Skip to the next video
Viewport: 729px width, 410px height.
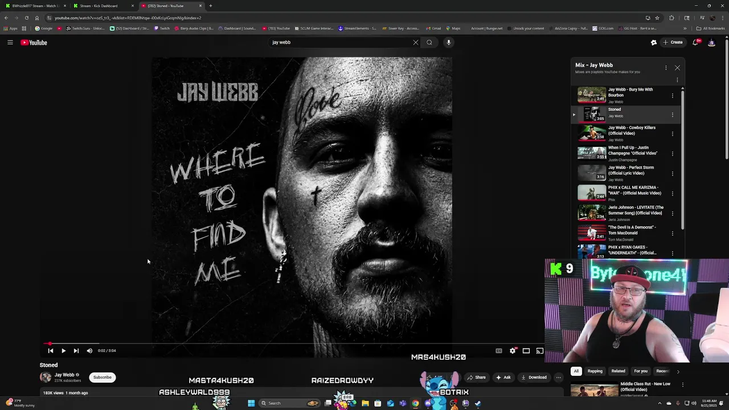point(76,351)
